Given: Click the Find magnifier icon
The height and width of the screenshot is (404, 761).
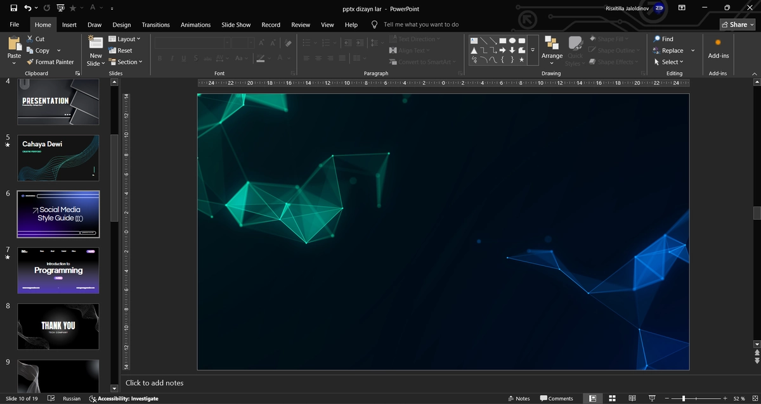Looking at the screenshot, I should tap(657, 39).
